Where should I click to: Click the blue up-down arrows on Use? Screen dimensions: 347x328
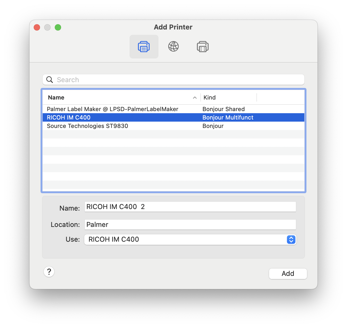point(291,240)
